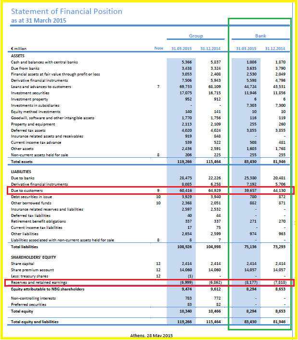This screenshot has height=340, width=298.
Task: Click the 'LIABILITIES' section heading
Action: 22,171
